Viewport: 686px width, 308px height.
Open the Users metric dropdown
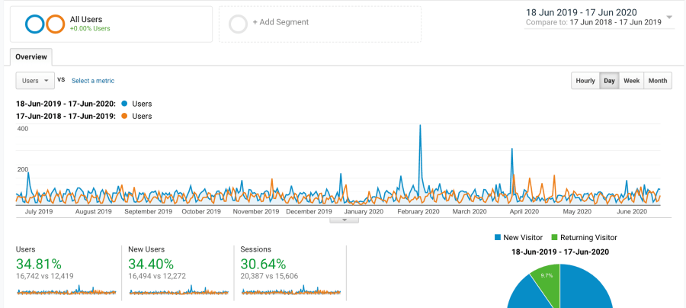(x=35, y=81)
